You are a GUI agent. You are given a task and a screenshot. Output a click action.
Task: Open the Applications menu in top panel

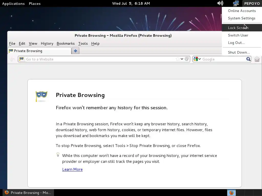pos(13,4)
